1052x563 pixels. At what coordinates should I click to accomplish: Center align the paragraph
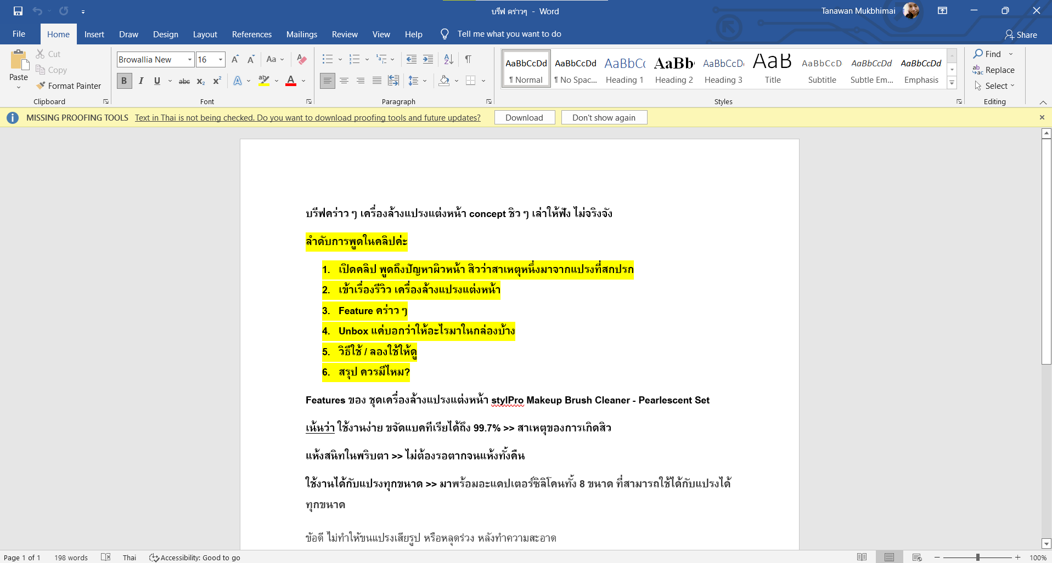click(344, 81)
